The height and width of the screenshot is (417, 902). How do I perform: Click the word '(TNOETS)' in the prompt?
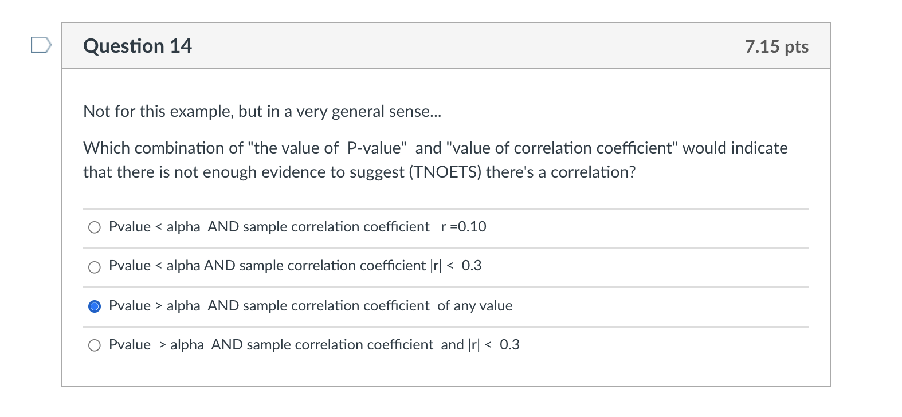[x=445, y=172]
